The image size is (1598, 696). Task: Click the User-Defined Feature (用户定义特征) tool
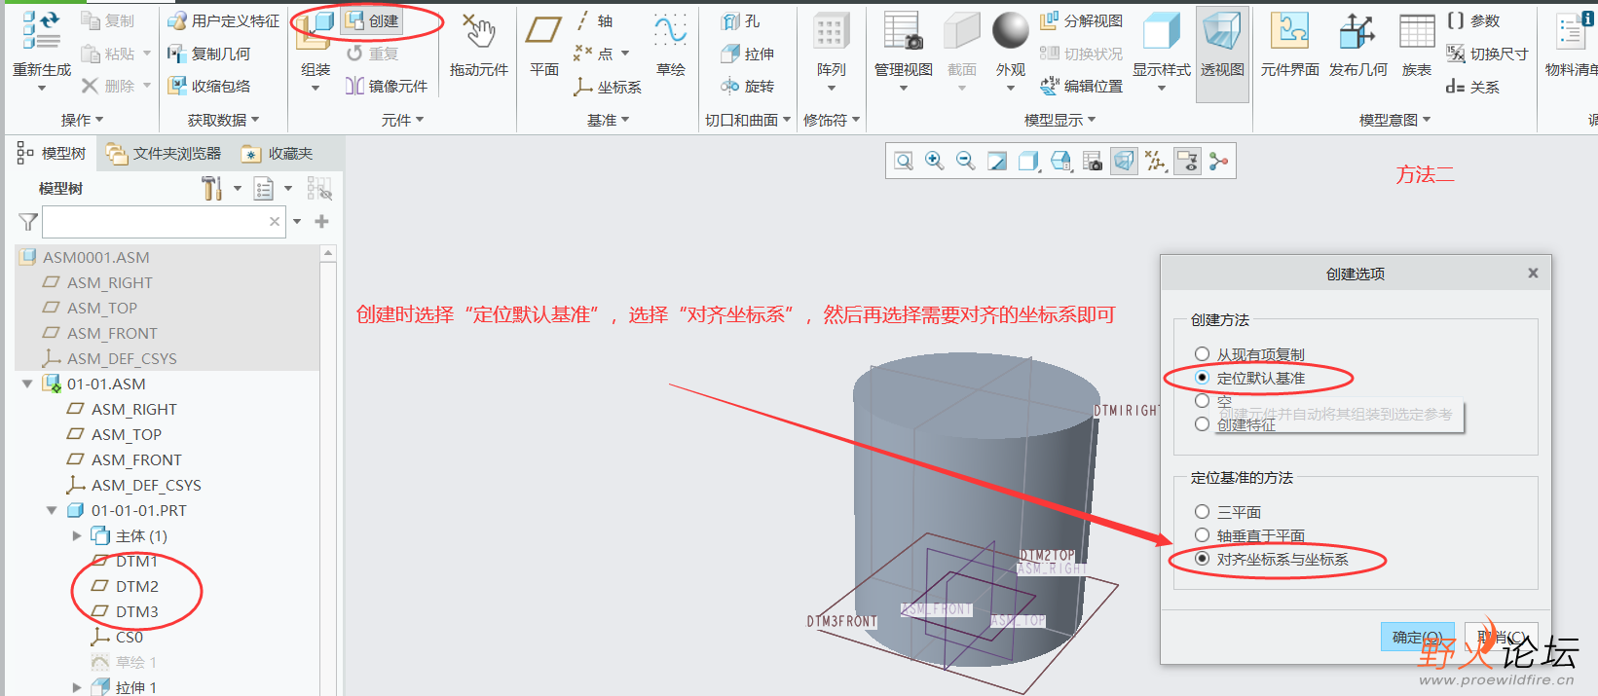click(223, 20)
